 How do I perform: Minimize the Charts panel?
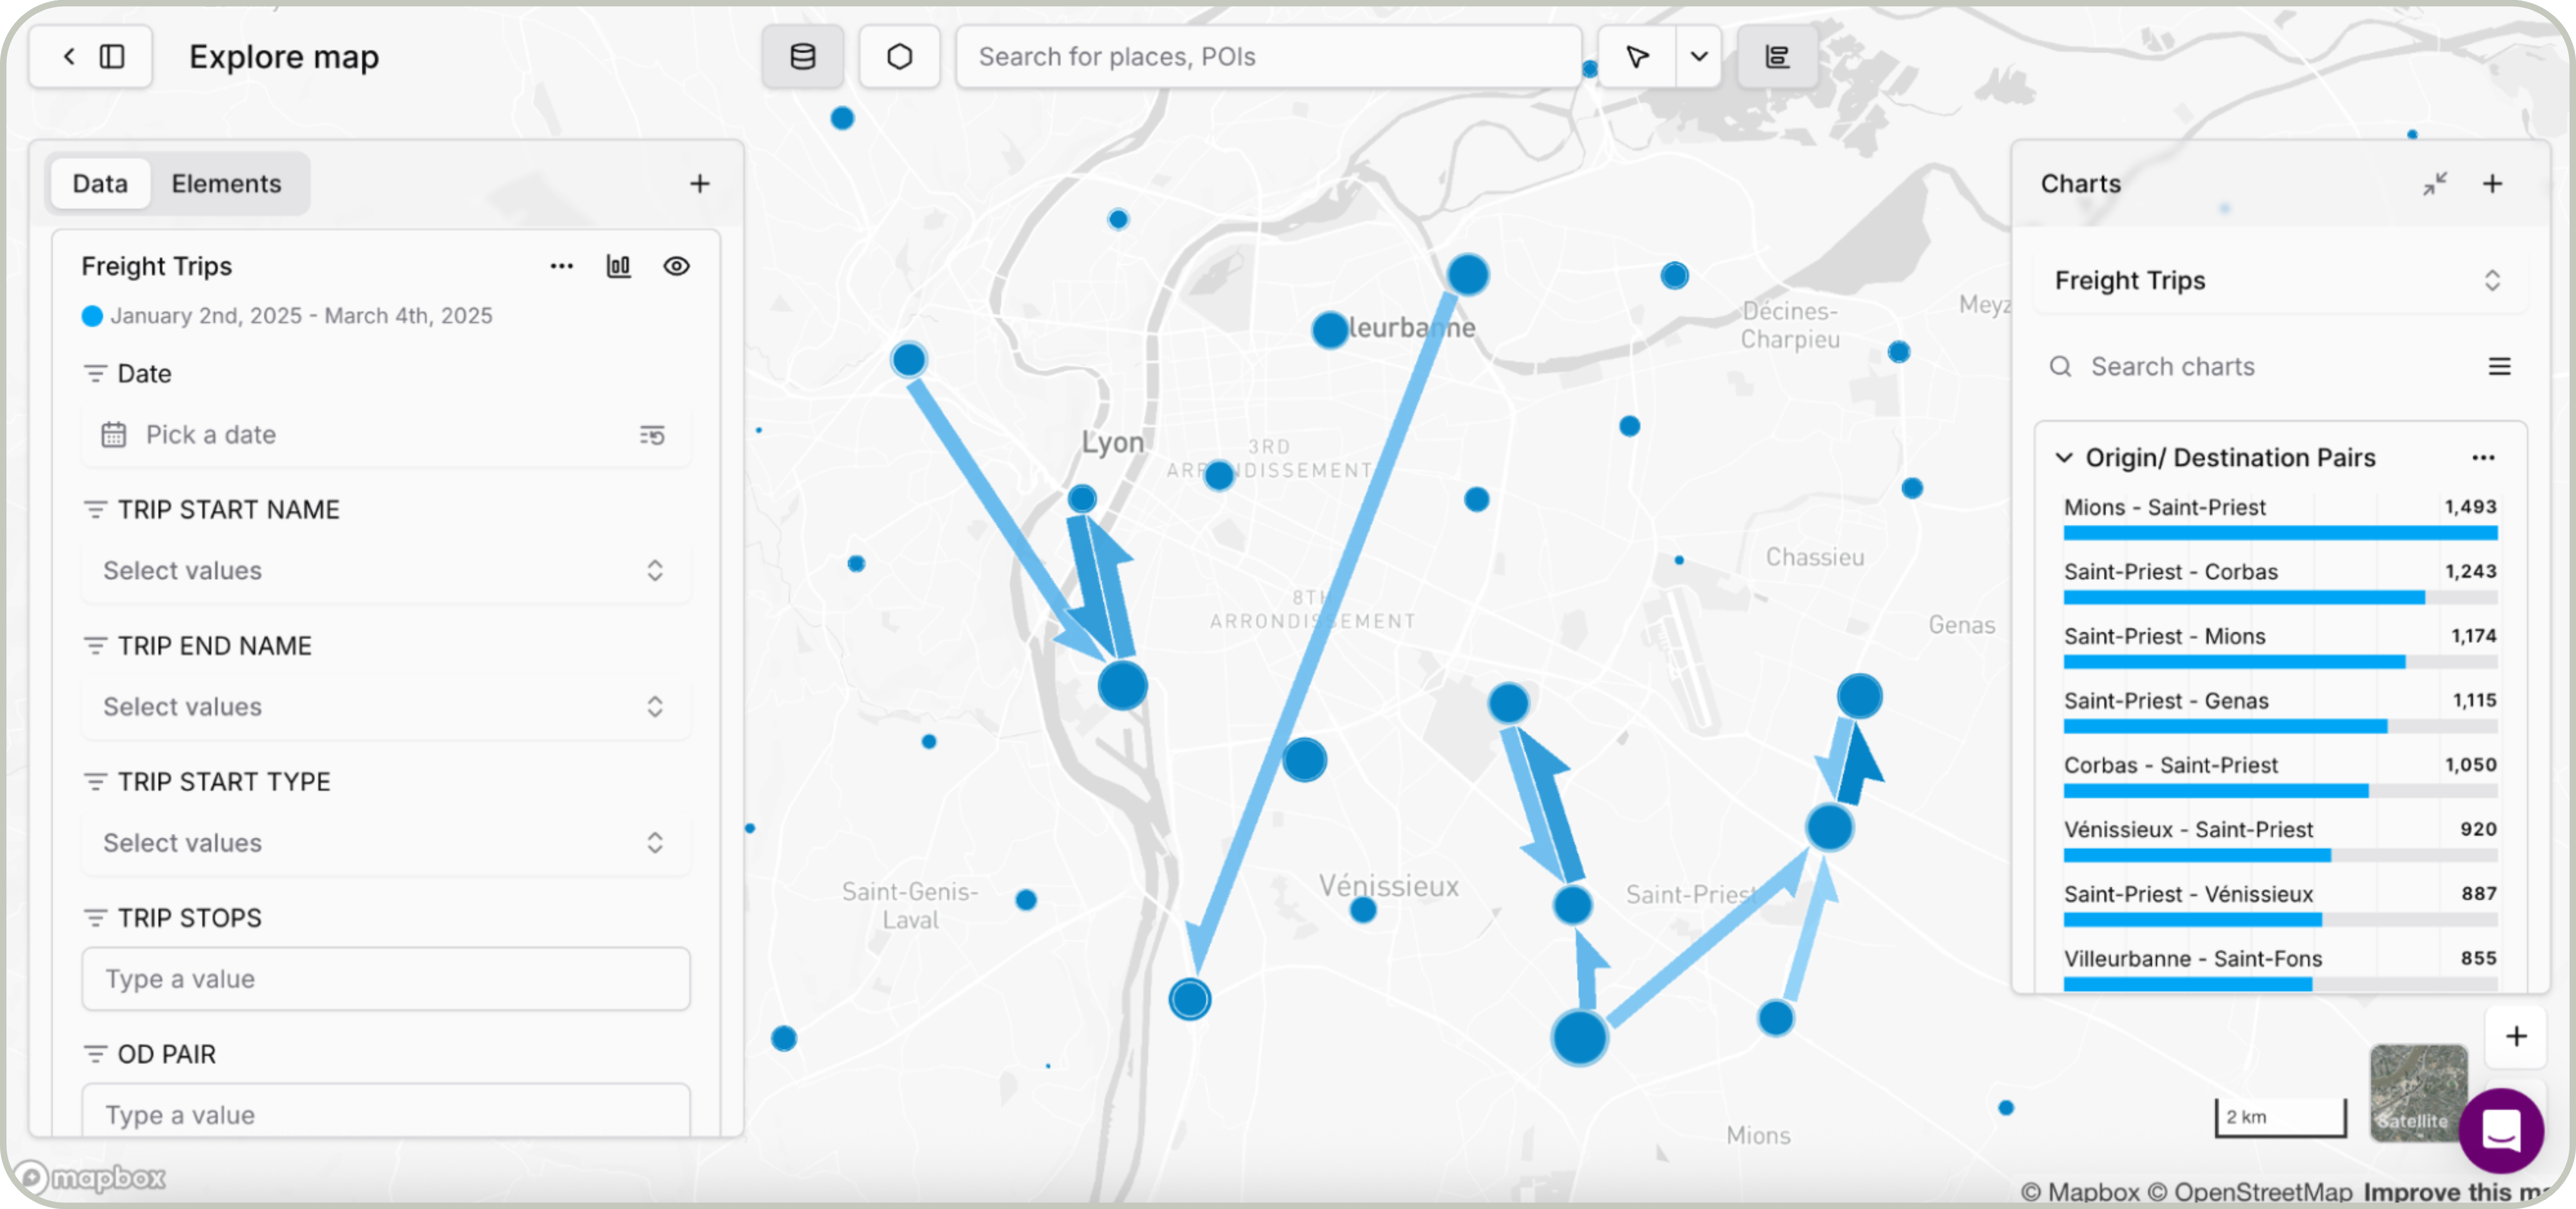coord(2434,184)
